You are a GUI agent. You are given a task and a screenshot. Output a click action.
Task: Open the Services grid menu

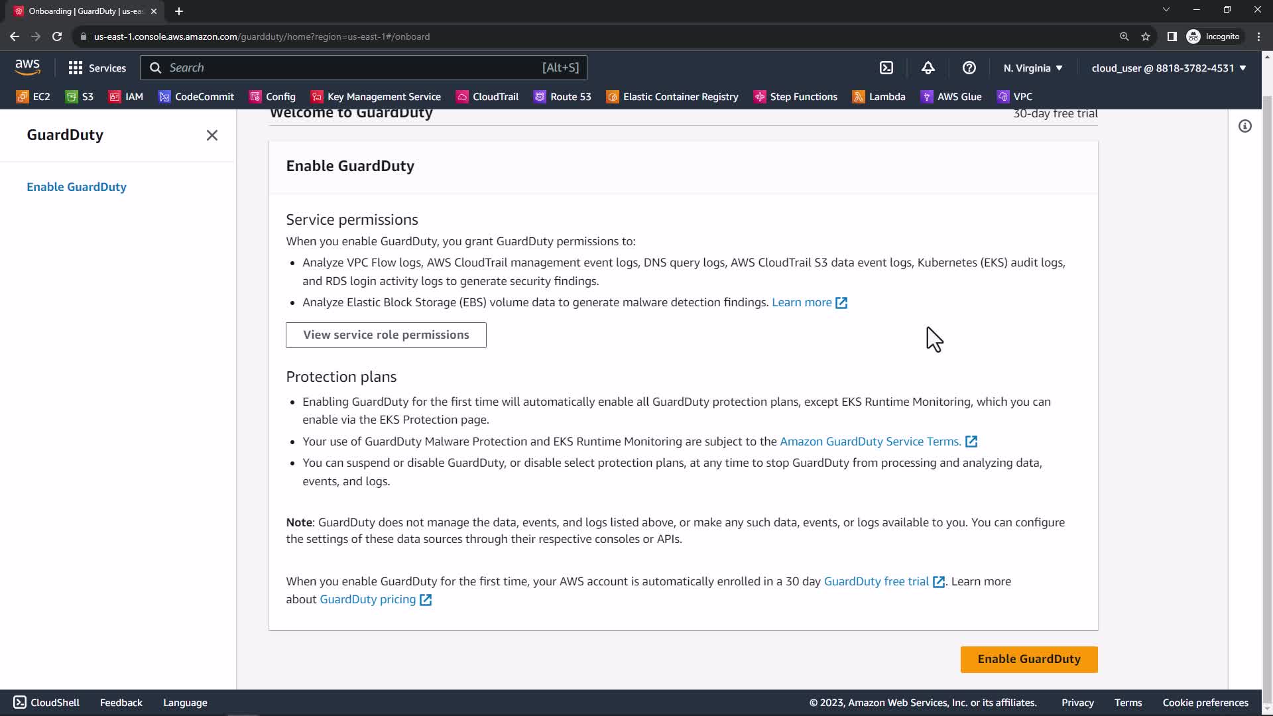point(97,68)
